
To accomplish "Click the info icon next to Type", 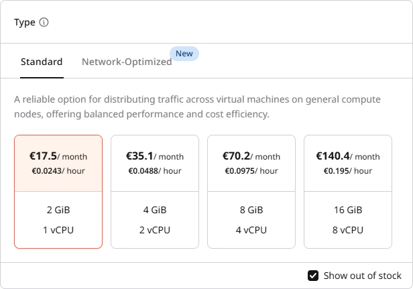I will point(44,22).
